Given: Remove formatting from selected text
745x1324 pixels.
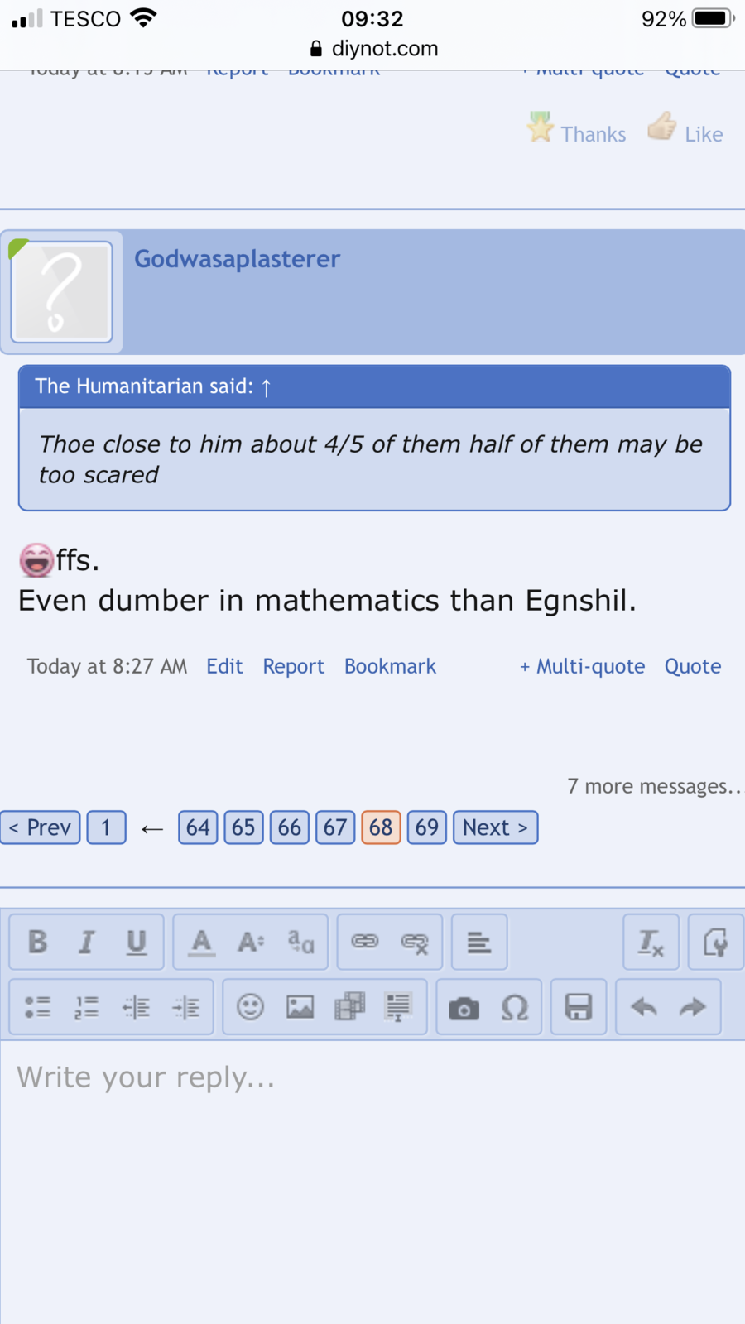Looking at the screenshot, I should (651, 942).
